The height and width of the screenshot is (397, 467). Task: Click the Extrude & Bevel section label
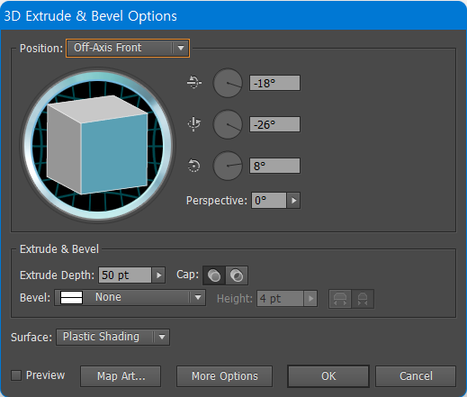(59, 249)
